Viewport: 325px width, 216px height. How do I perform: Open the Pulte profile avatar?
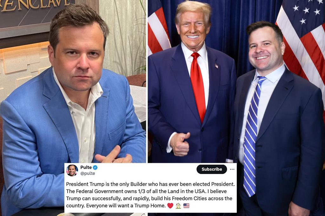[x=72, y=170]
